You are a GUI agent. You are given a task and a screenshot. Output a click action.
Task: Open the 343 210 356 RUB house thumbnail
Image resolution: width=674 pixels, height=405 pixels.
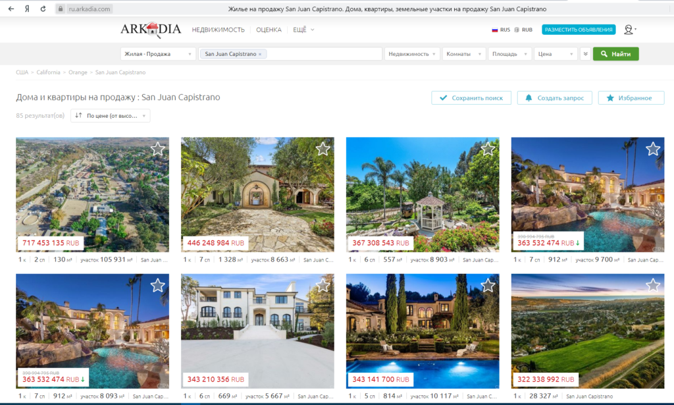click(x=257, y=331)
